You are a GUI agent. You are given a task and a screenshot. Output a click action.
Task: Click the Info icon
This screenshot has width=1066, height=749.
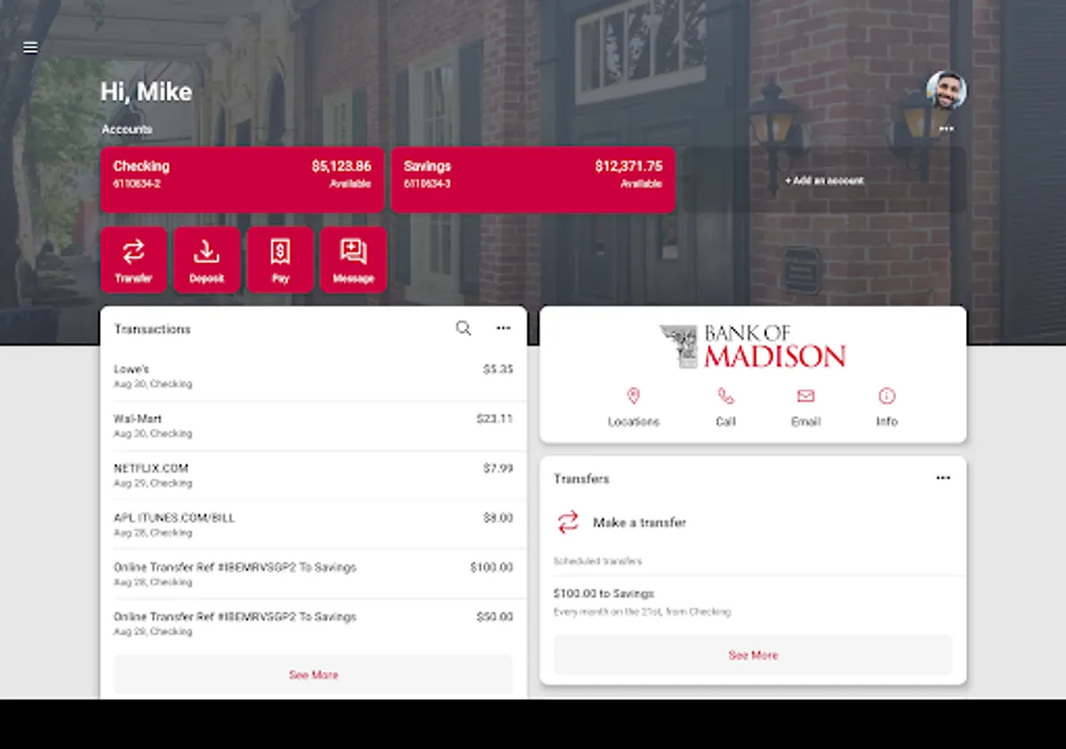[x=886, y=396]
